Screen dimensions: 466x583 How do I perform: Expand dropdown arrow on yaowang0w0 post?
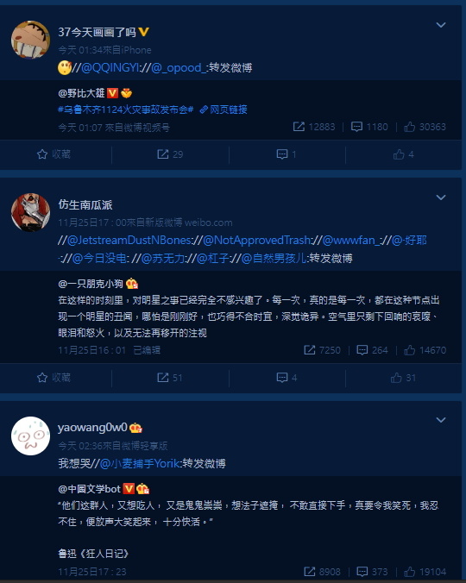441,420
